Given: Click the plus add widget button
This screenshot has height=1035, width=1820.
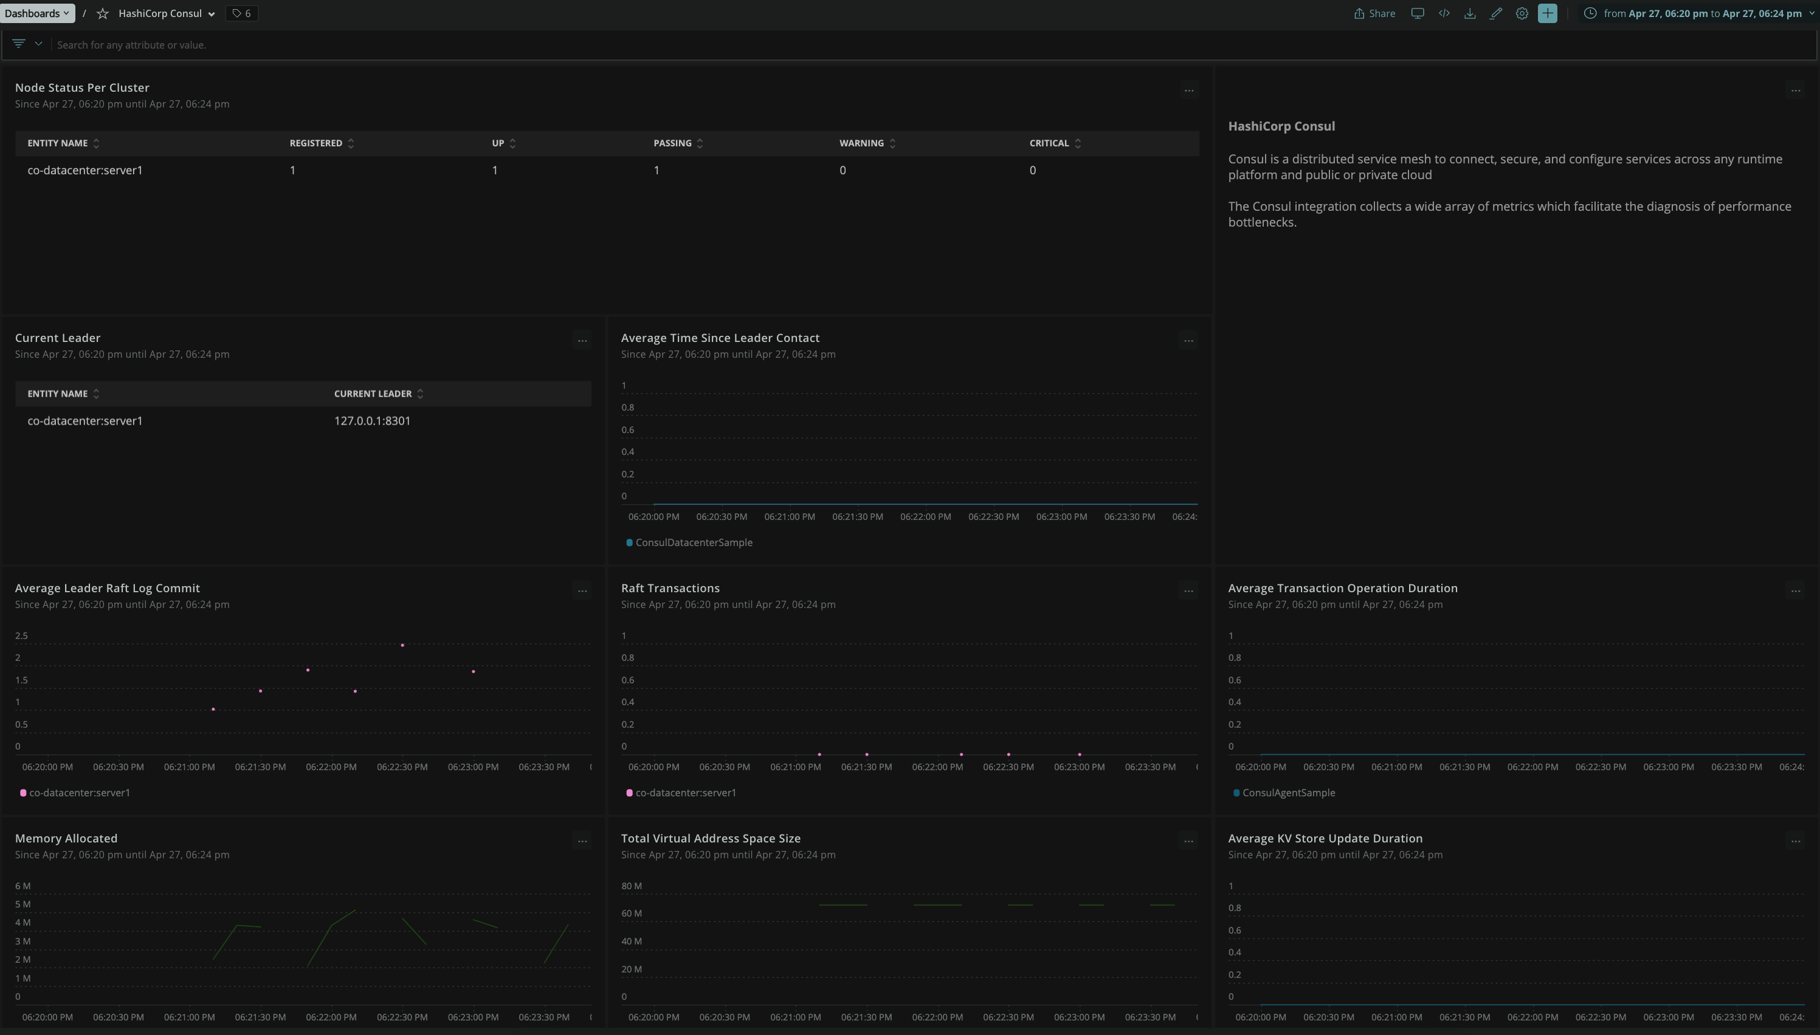Looking at the screenshot, I should (x=1547, y=13).
